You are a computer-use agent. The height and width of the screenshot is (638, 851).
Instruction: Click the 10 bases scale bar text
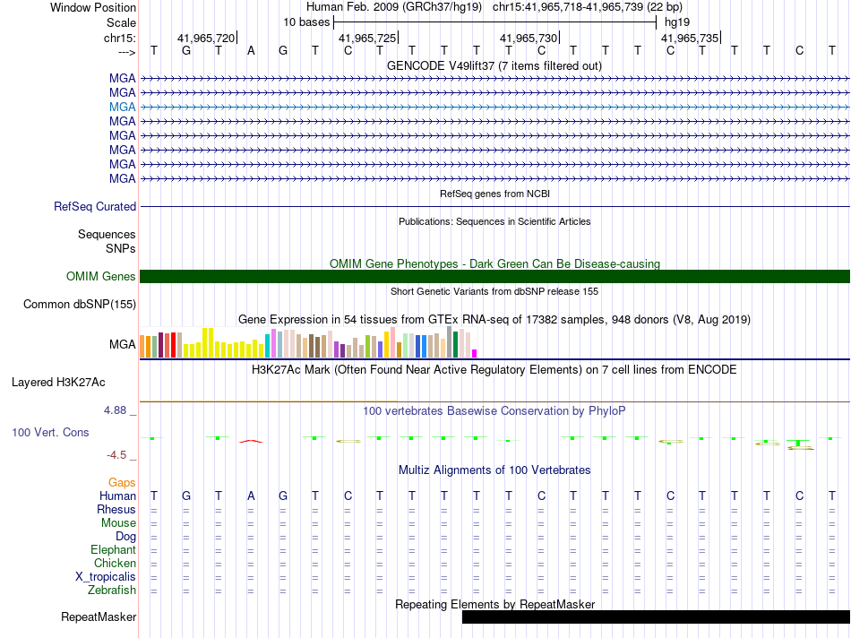tap(306, 22)
